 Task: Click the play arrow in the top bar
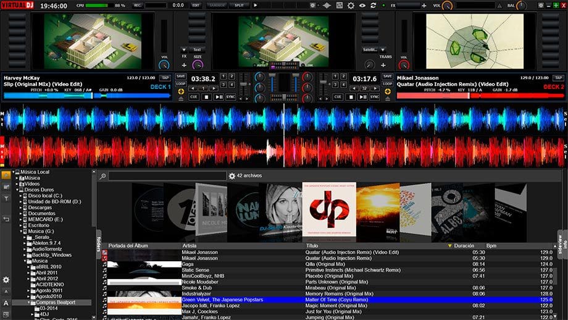pyautogui.click(x=256, y=6)
